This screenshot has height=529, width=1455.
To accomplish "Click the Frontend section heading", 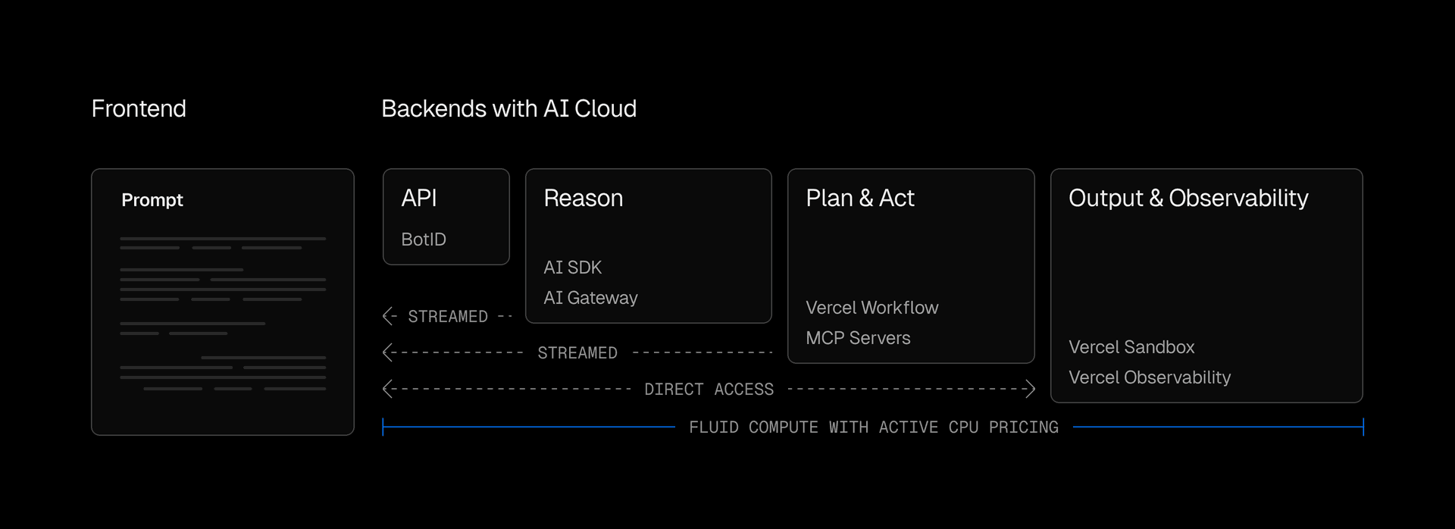I will [x=139, y=108].
